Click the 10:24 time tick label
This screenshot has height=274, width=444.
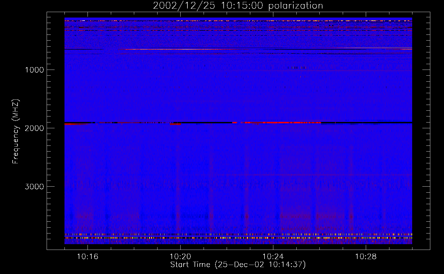[273, 257]
